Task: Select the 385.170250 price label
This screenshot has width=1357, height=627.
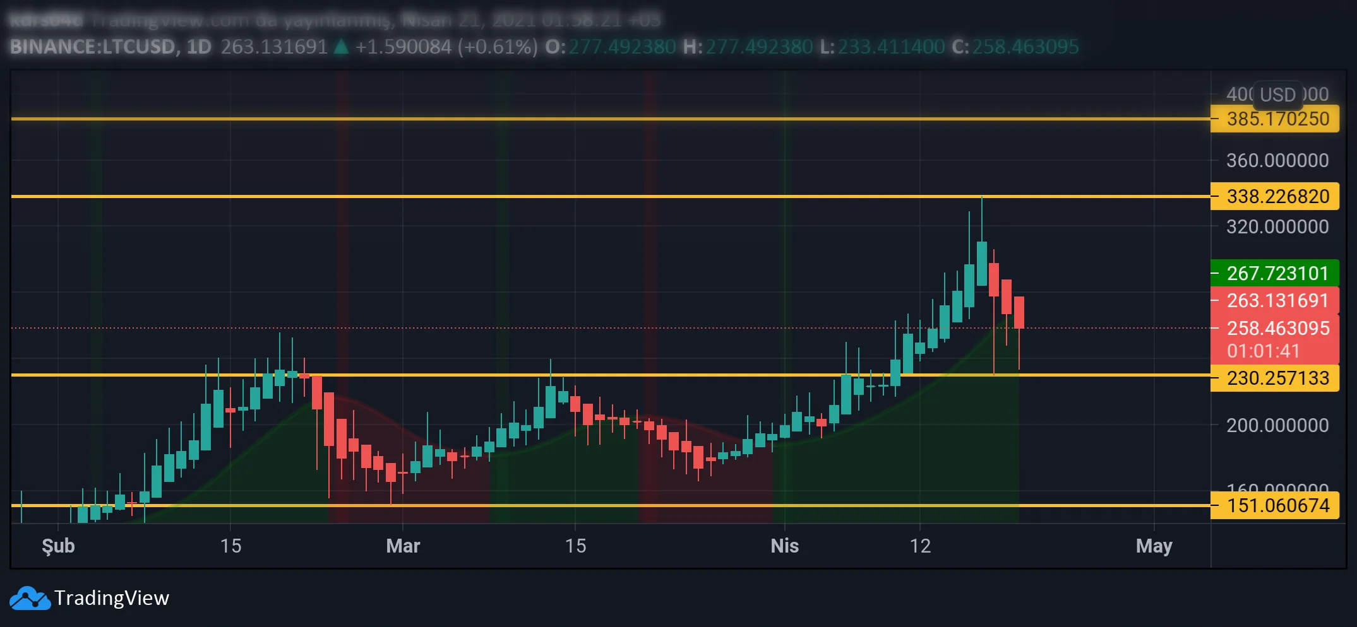Action: [1274, 119]
